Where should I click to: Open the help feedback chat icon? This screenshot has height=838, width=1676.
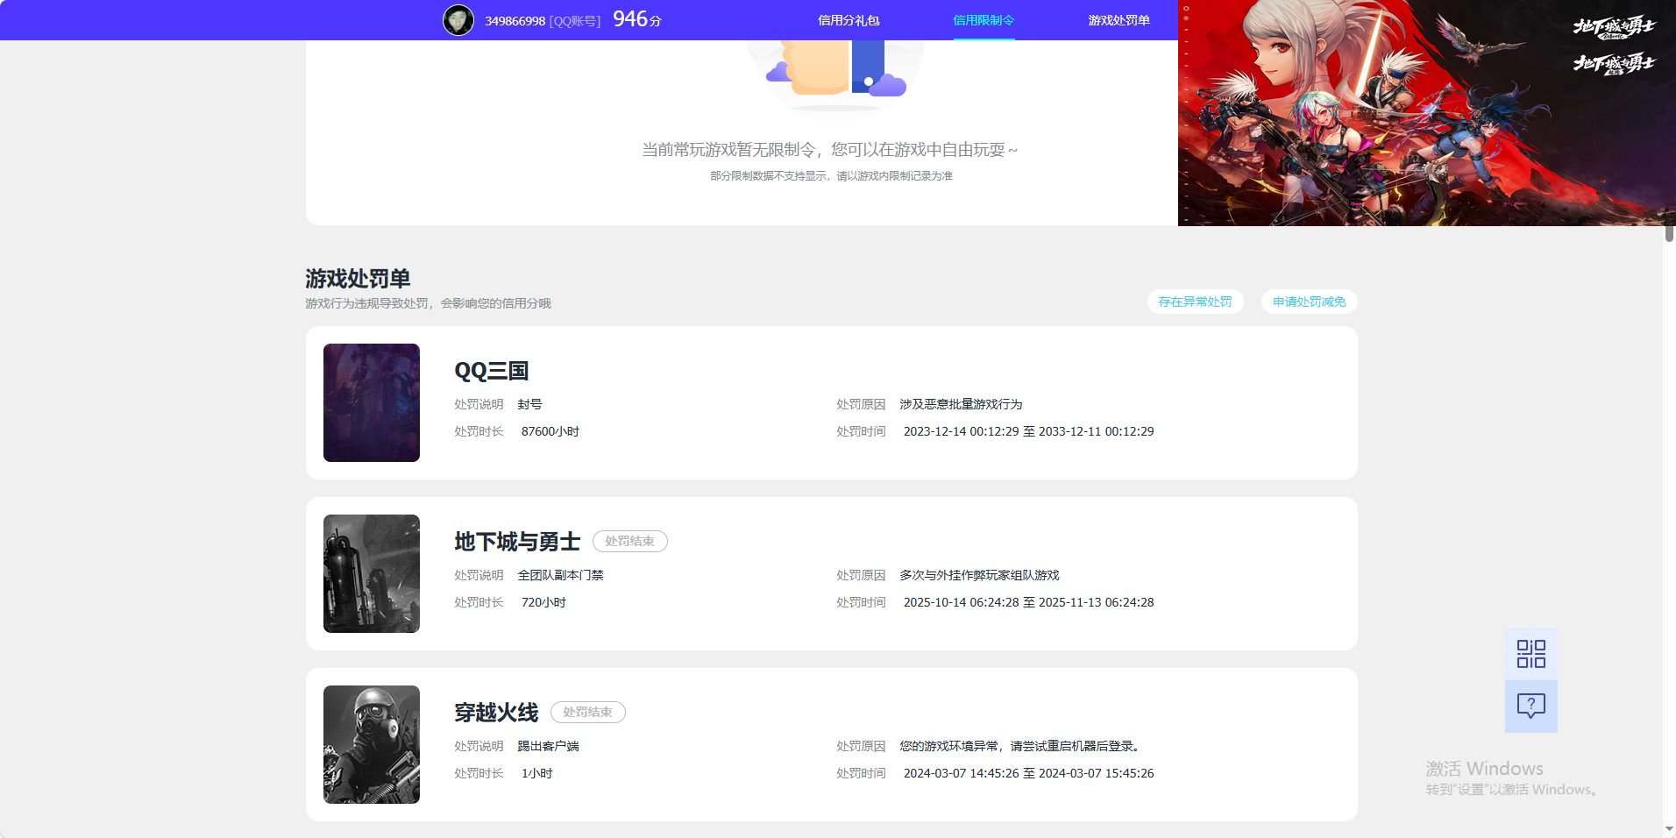coord(1530,707)
